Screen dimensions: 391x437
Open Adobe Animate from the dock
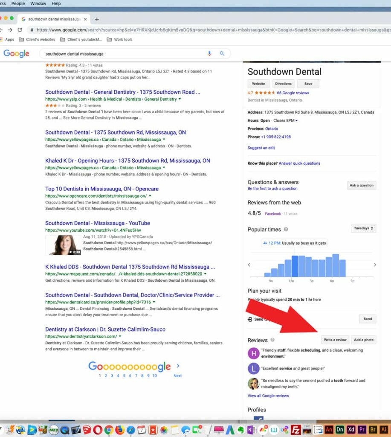coord(329,429)
